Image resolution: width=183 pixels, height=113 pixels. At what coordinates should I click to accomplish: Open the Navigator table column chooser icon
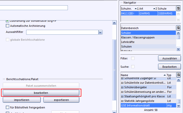178,8
